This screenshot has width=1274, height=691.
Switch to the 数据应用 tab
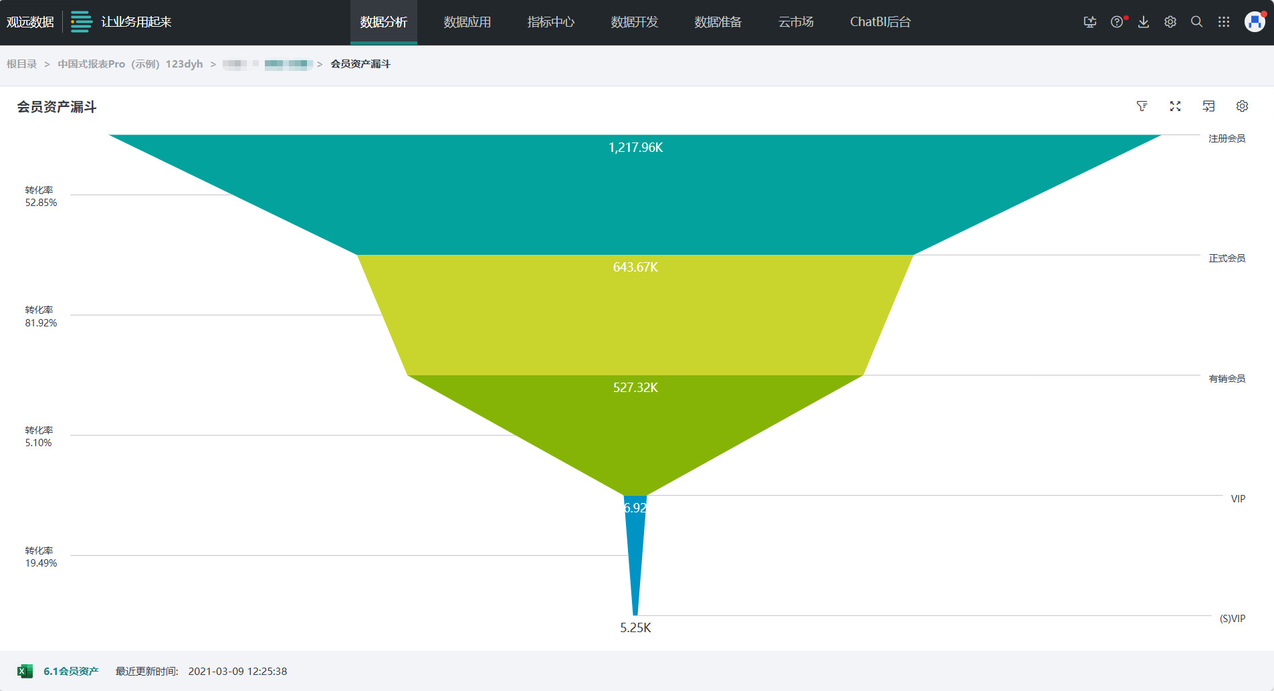pos(467,22)
